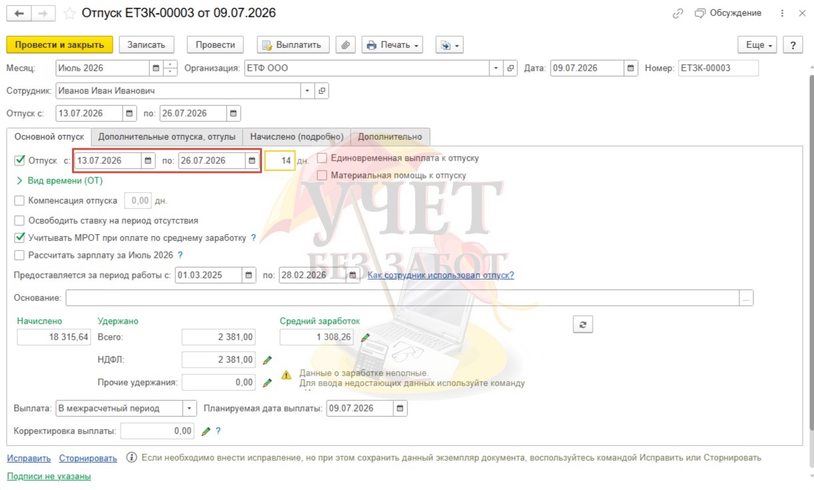814x490 pixels.
Task: Increase or decrease month with Месяц stepper
Action: [171, 68]
